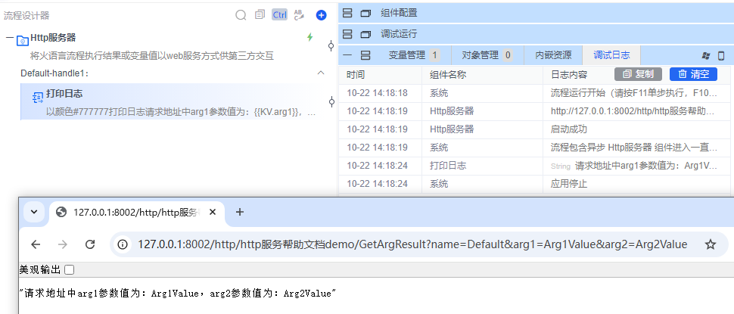Screen dimensions: 734x314
Task: Clear the debug log with the 清空 button
Action: click(693, 74)
